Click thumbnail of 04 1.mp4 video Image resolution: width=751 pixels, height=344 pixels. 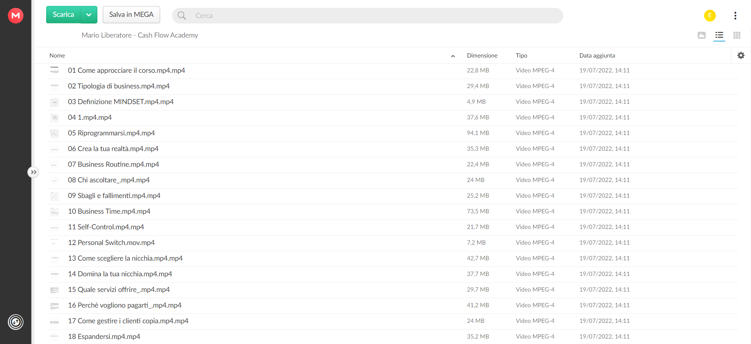(54, 117)
